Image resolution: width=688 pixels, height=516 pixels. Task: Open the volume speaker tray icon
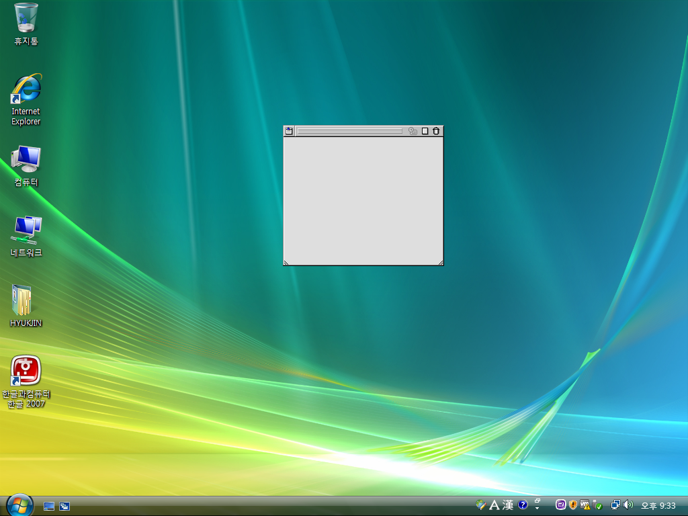[628, 505]
